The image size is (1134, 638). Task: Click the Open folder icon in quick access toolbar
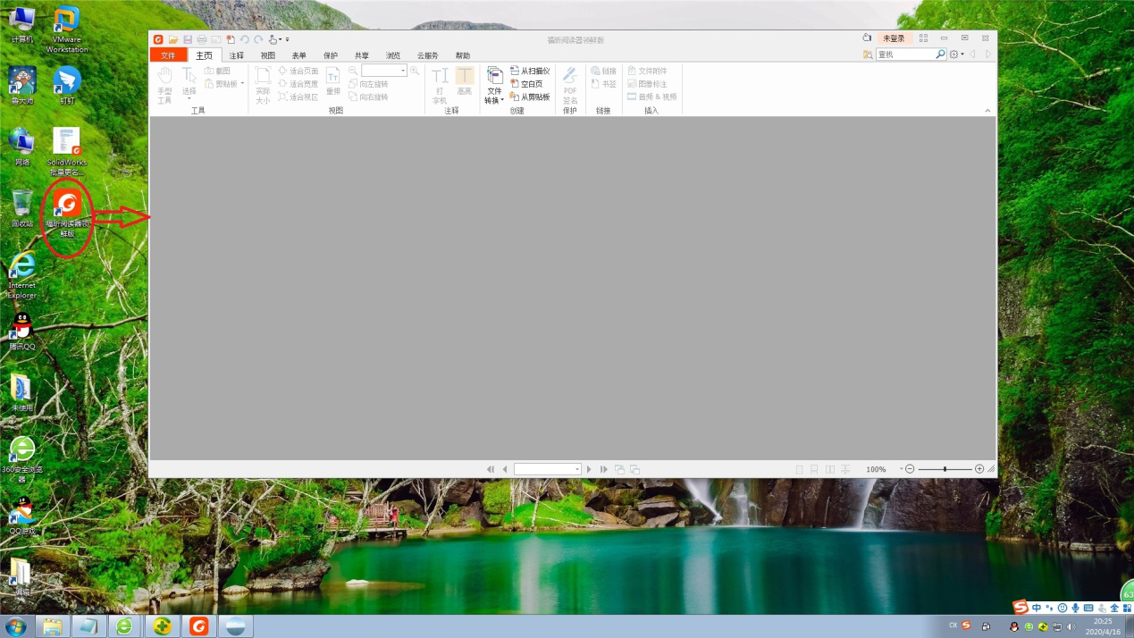[x=173, y=39]
